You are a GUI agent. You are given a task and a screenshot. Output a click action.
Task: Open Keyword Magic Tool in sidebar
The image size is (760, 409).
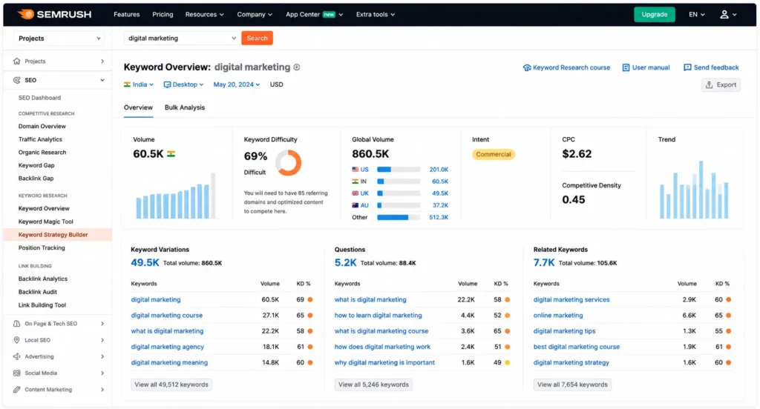(45, 222)
